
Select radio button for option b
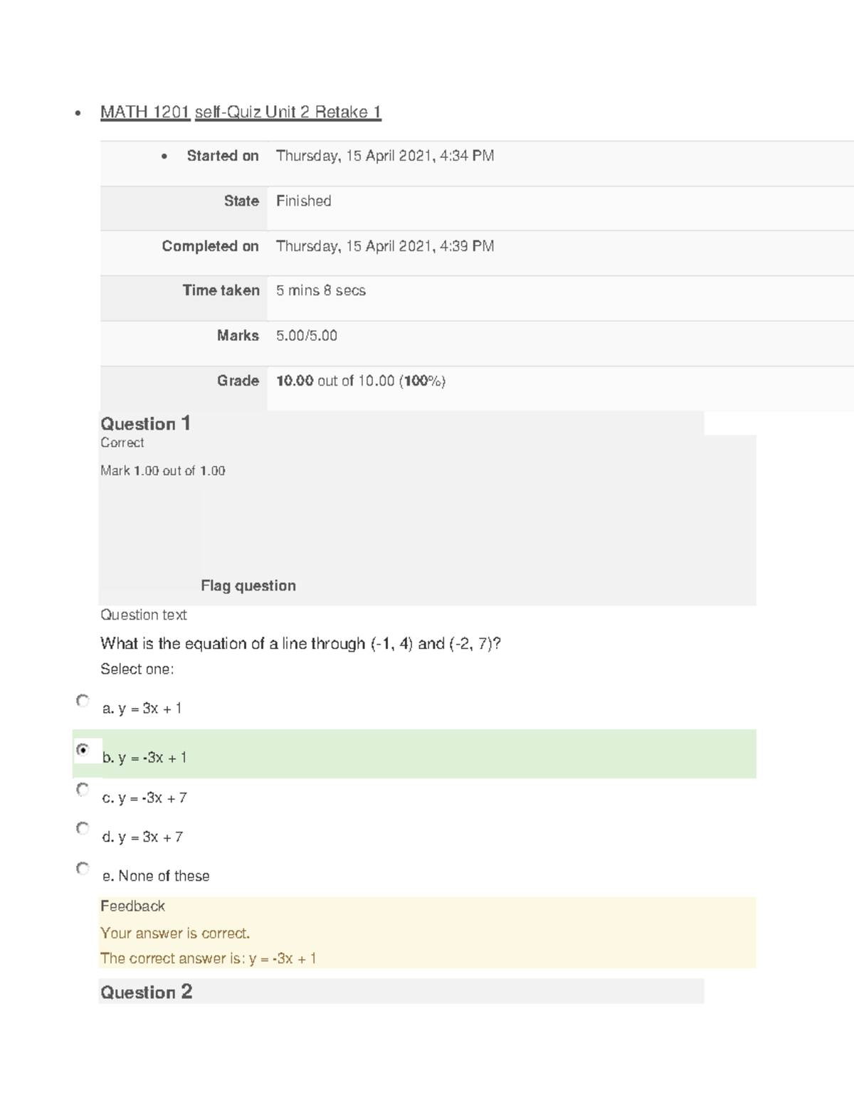[83, 750]
